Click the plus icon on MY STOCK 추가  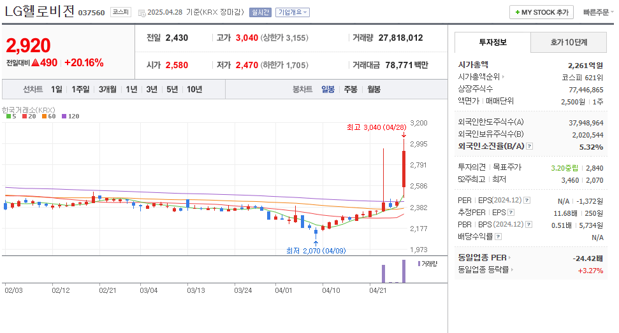(517, 13)
